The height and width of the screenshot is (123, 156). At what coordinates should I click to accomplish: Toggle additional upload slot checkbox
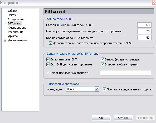click(x=50, y=43)
